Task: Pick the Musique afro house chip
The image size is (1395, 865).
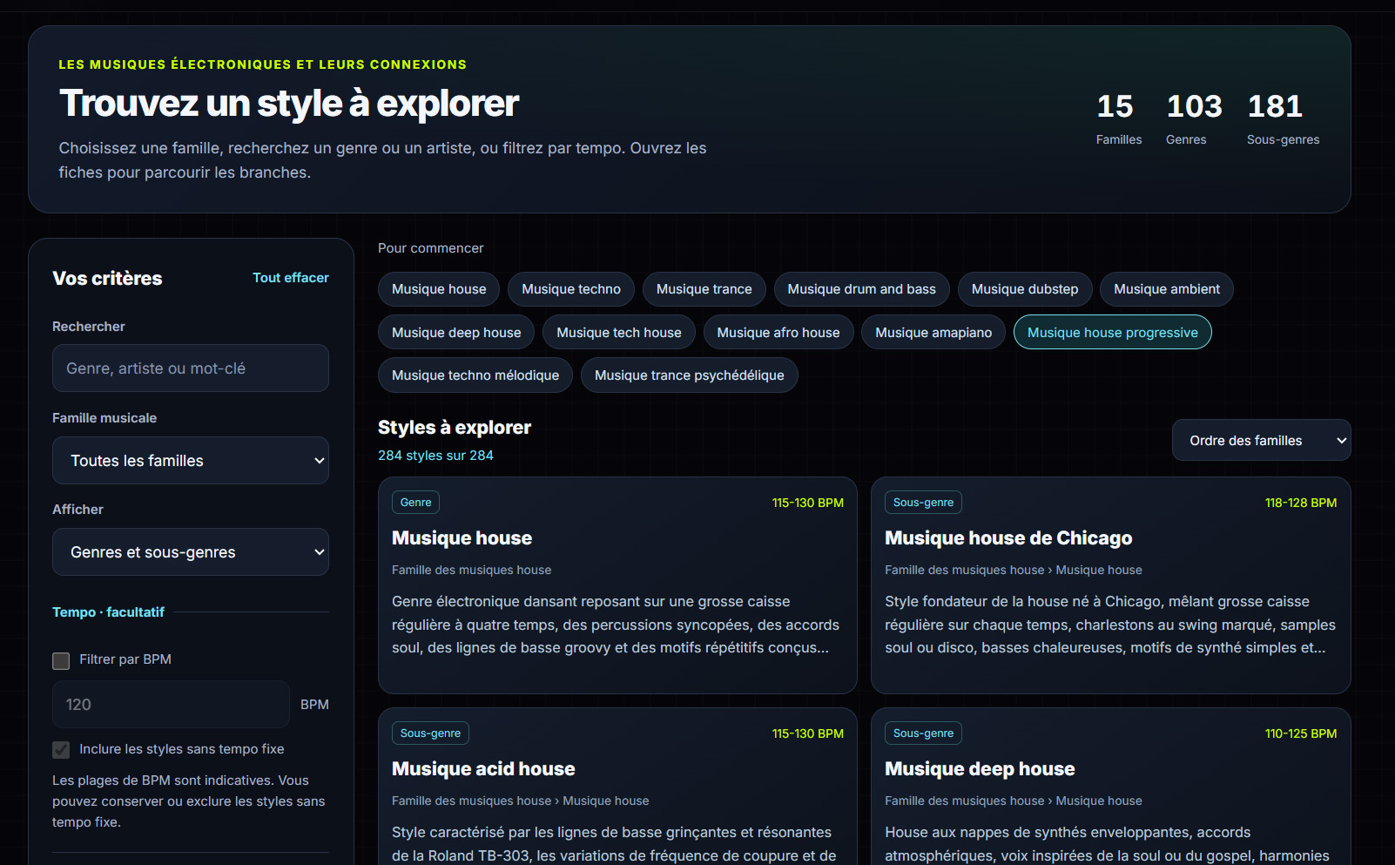Action: point(778,333)
